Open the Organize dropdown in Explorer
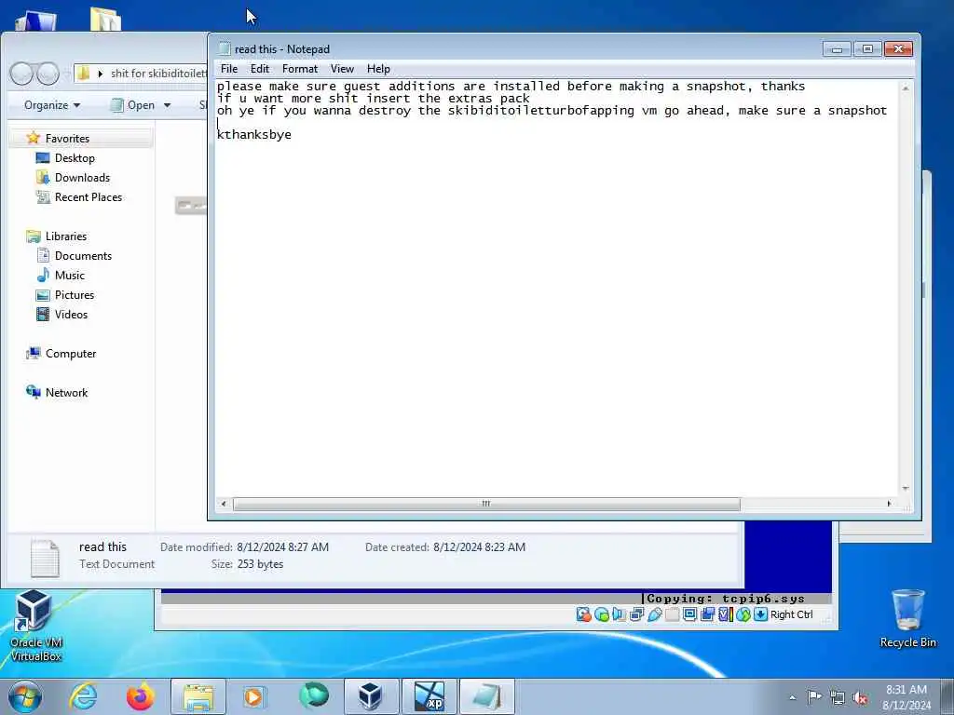This screenshot has height=715, width=954. (x=52, y=105)
